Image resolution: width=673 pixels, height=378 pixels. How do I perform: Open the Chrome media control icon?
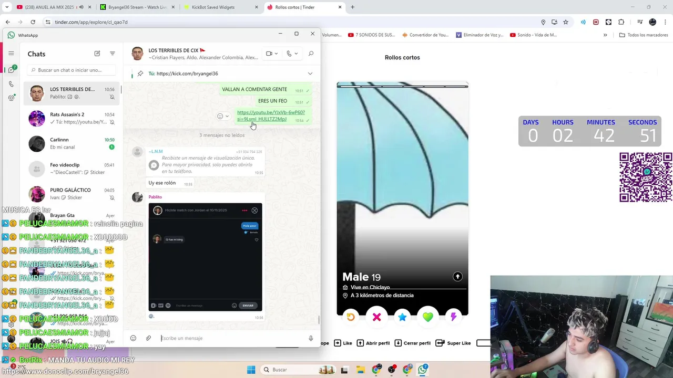[x=640, y=22]
